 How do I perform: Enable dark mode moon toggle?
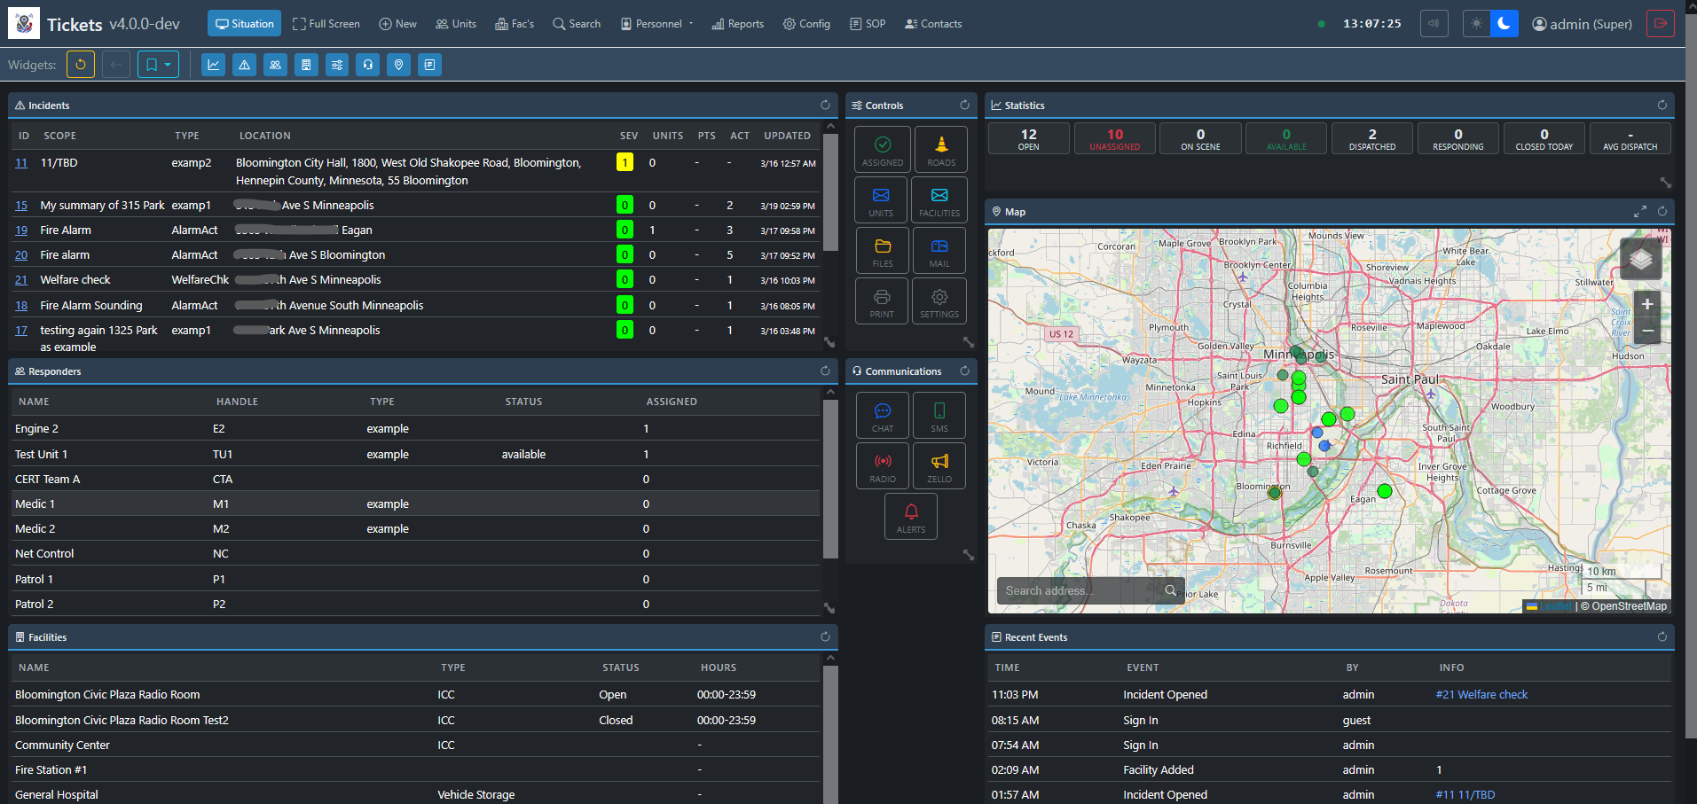1504,24
